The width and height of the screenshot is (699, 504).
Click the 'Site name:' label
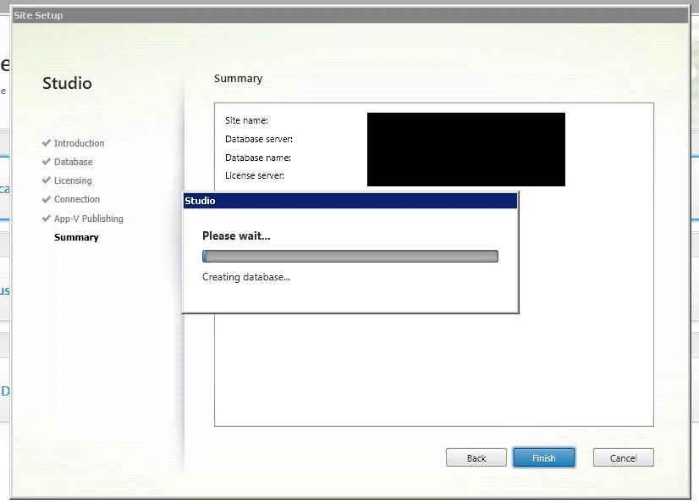(x=246, y=120)
